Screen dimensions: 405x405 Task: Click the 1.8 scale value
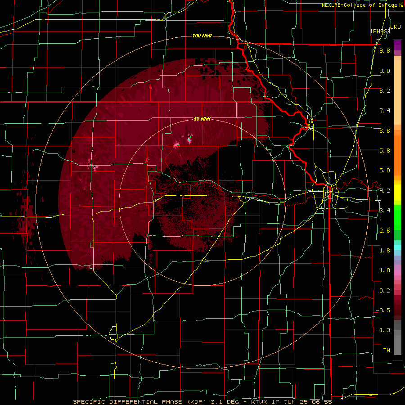click(385, 251)
